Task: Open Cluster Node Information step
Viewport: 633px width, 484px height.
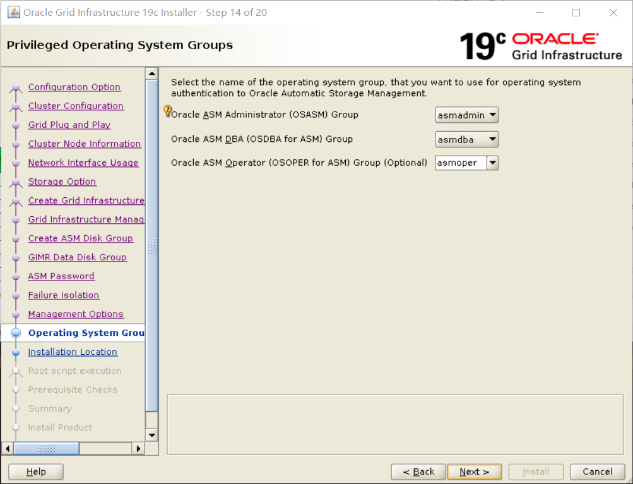Action: tap(85, 144)
